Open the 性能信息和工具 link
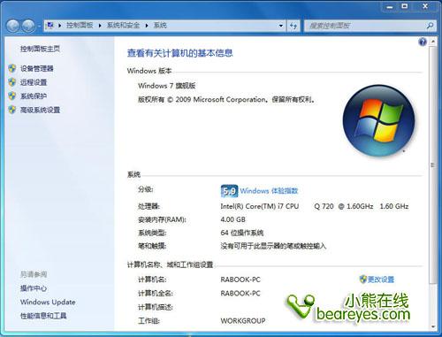The height and width of the screenshot is (337, 442). coord(43,316)
